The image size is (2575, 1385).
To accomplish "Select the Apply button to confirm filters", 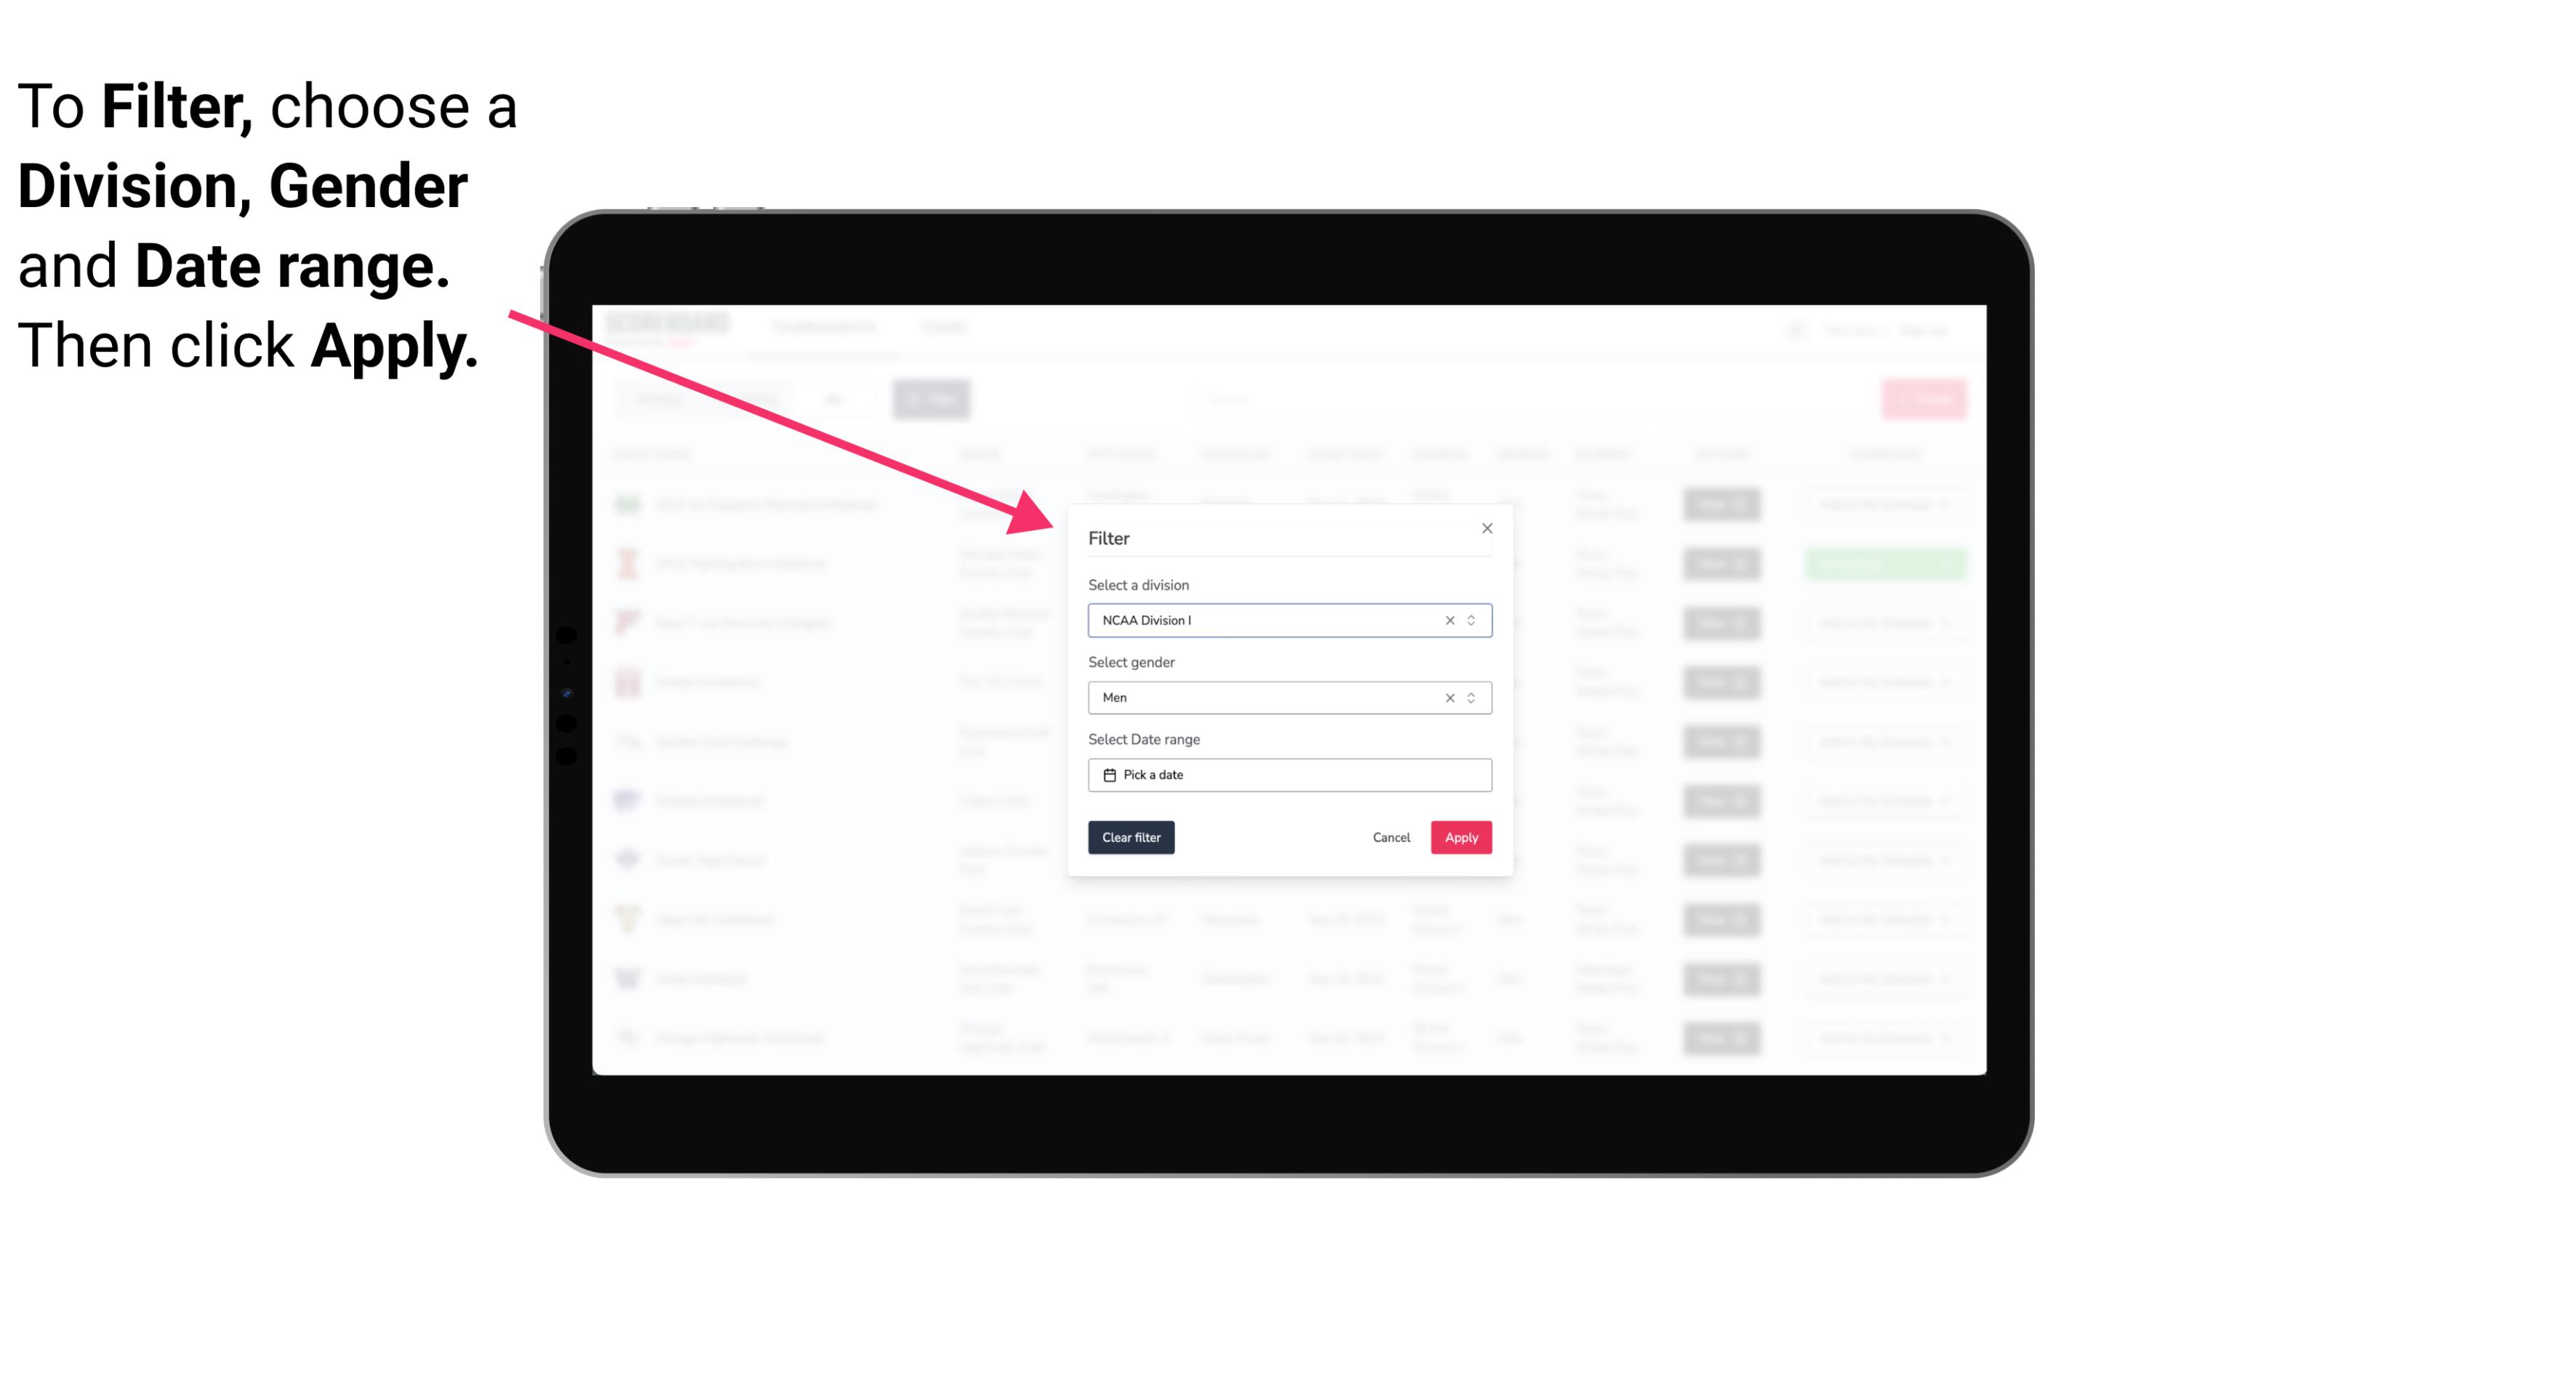I will (1461, 838).
